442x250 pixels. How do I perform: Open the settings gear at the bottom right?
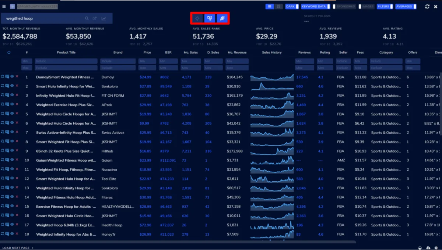436,248
